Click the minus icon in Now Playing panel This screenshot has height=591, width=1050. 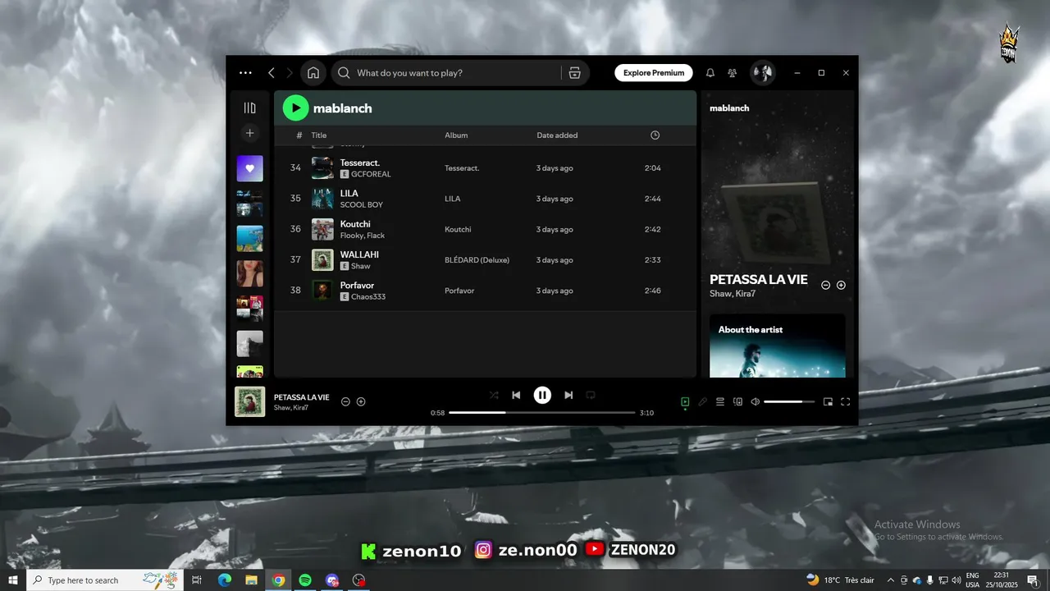click(826, 285)
